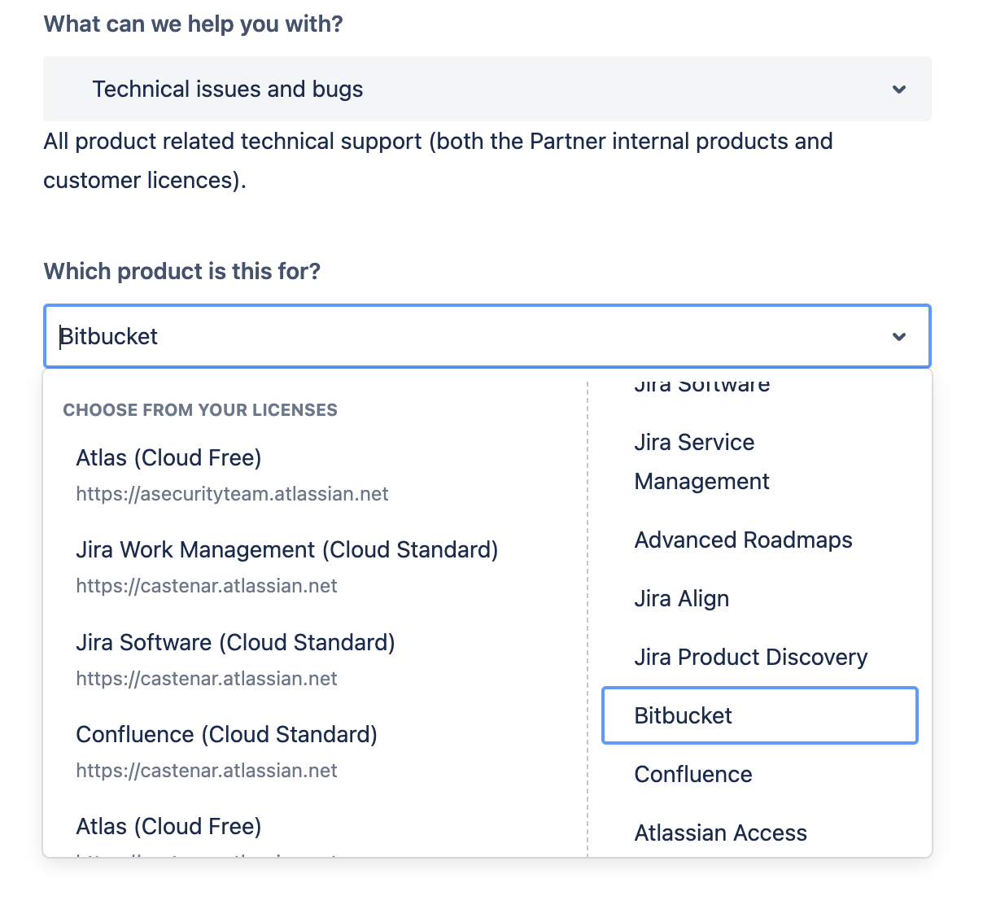The image size is (996, 918).
Task: Click castenar URL under Jira Work Management
Action: [x=206, y=586]
